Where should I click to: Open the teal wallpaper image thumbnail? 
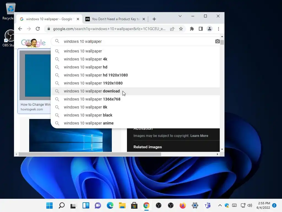coord(35,75)
